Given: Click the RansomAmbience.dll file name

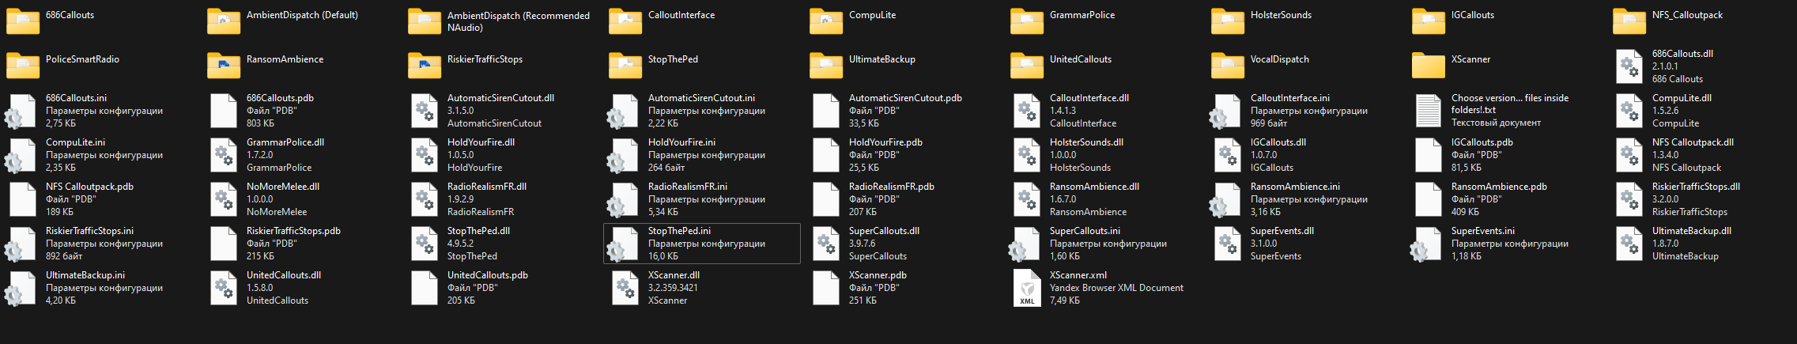Looking at the screenshot, I should (x=1094, y=187).
